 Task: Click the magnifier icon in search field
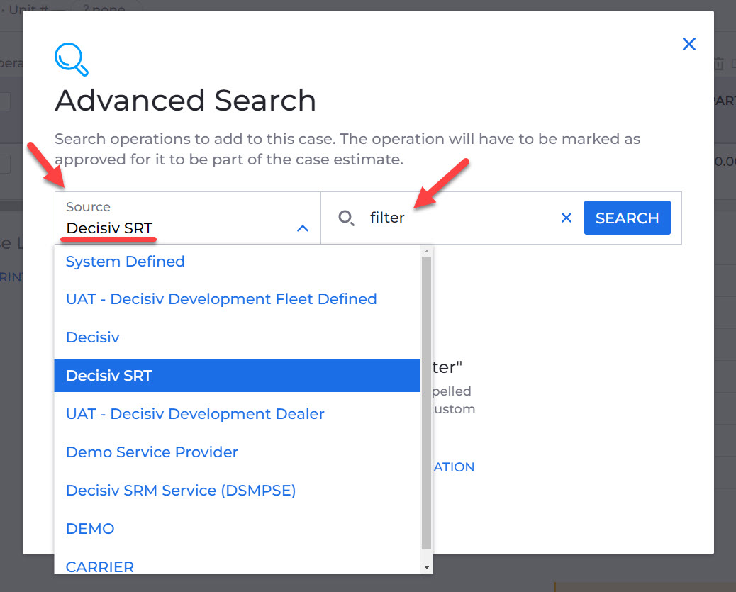(x=347, y=218)
